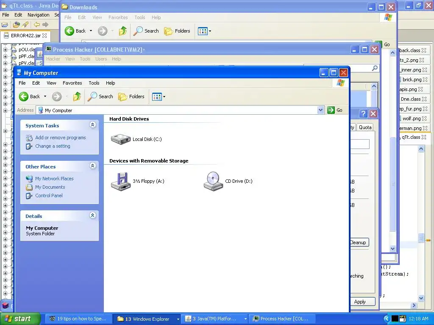Open File menu in My Computer
Screen dimensions: 434x325
click(x=22, y=83)
